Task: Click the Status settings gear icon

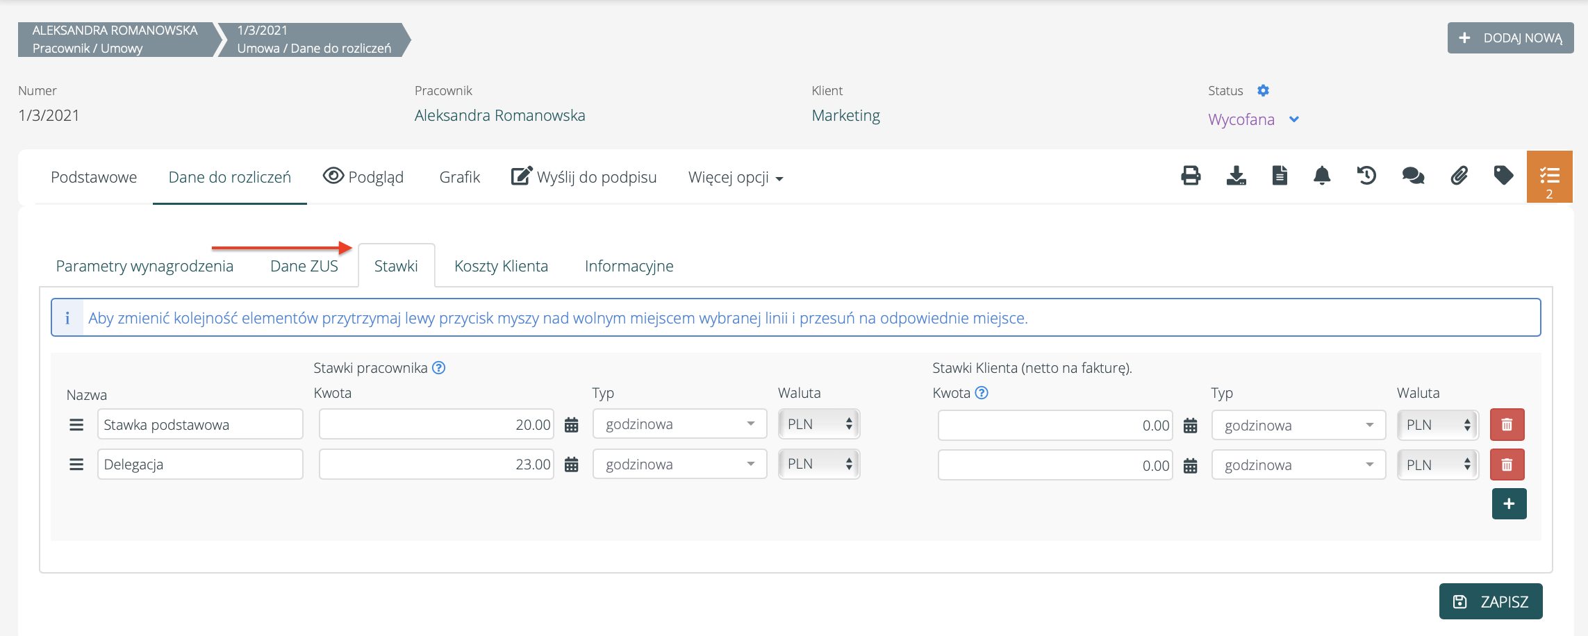Action: point(1263,91)
